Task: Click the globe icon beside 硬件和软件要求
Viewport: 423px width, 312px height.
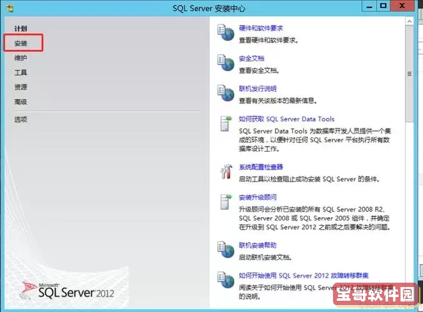Action: (226, 32)
